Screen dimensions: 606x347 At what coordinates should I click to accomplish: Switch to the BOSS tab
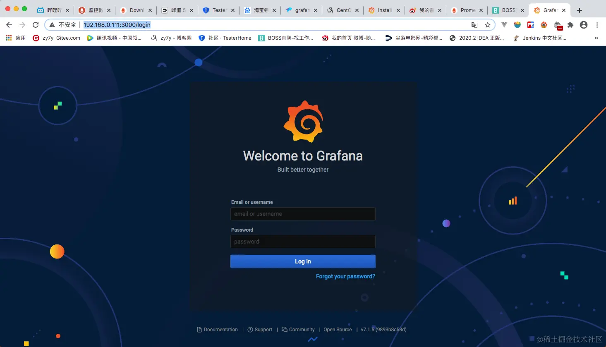point(508,10)
